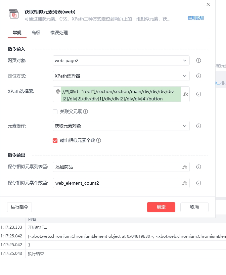Switch to the 高级 tab

coord(36,33)
